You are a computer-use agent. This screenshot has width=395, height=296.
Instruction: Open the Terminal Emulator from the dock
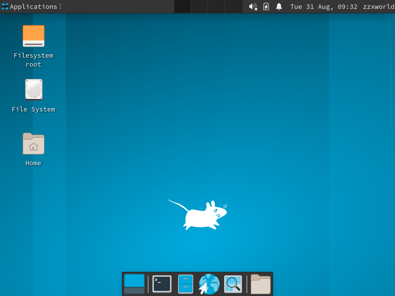coord(161,284)
